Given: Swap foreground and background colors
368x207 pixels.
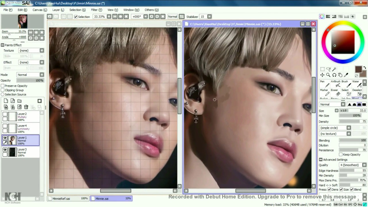Looking at the screenshot, I should coord(365,68).
